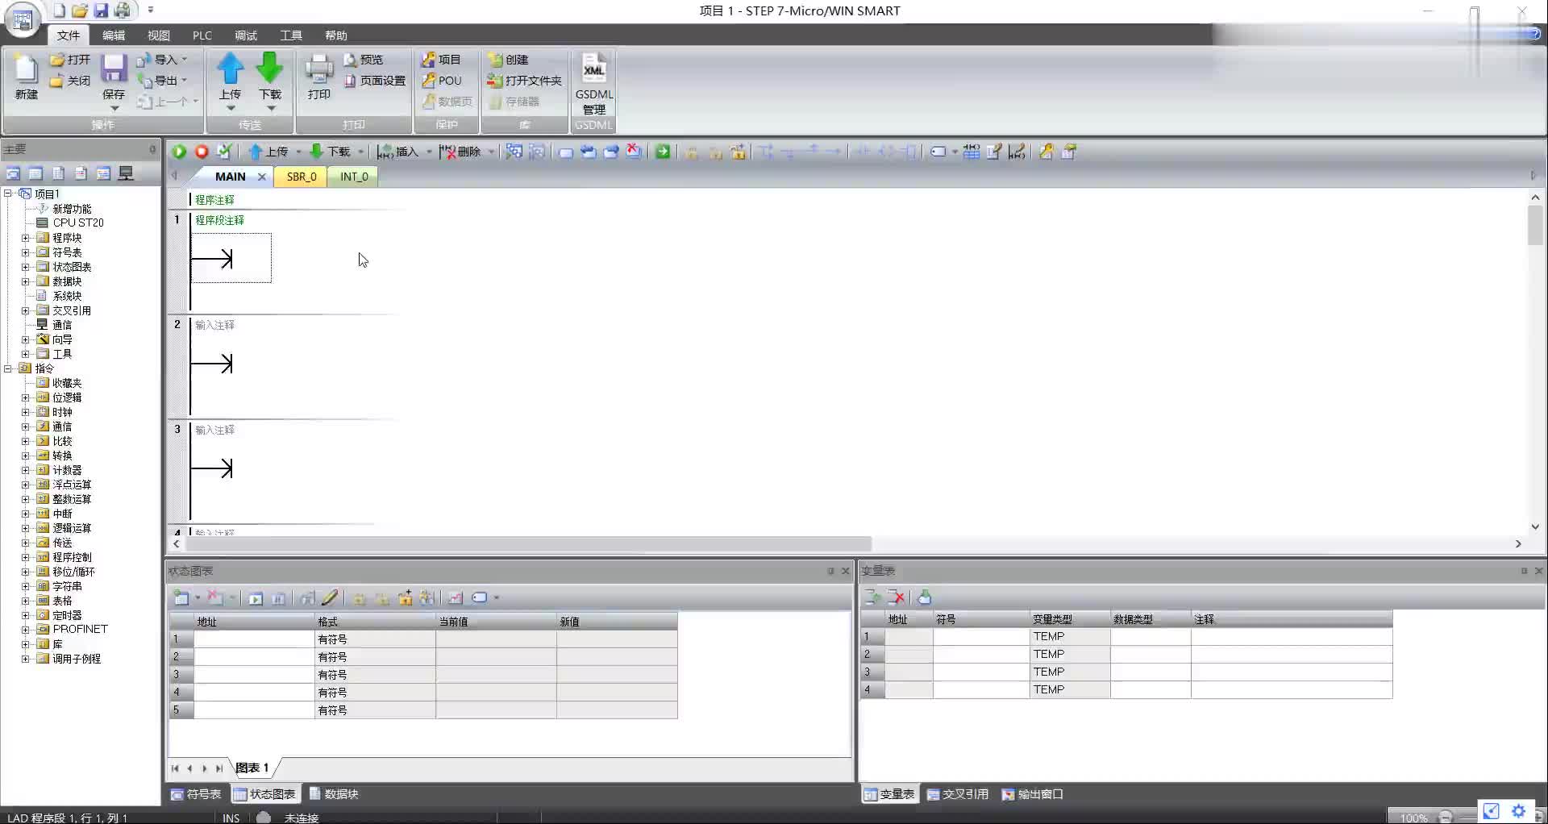Click the quick access Save icon in the title bar

tap(101, 10)
